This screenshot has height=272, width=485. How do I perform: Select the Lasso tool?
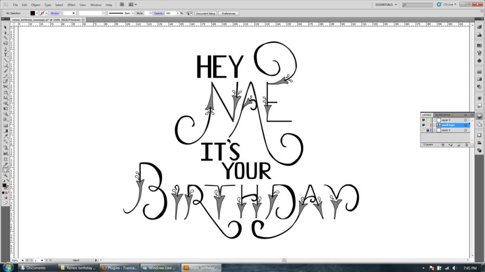6,43
